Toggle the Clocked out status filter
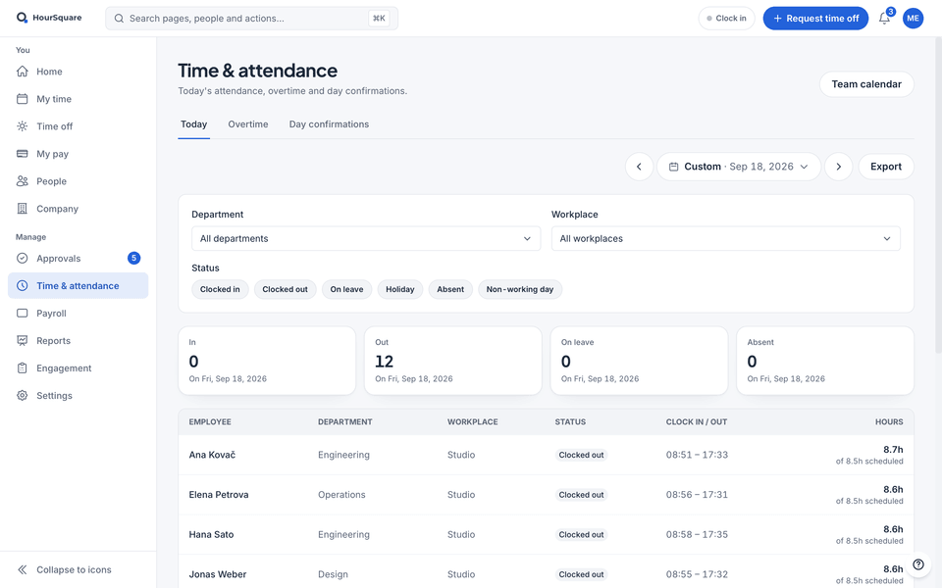The width and height of the screenshot is (942, 588). click(x=285, y=289)
